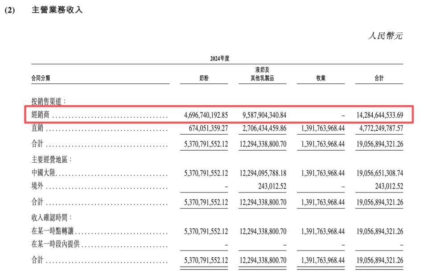Select the "2024年度" table header
The width and height of the screenshot is (428, 275).
pyautogui.click(x=219, y=58)
